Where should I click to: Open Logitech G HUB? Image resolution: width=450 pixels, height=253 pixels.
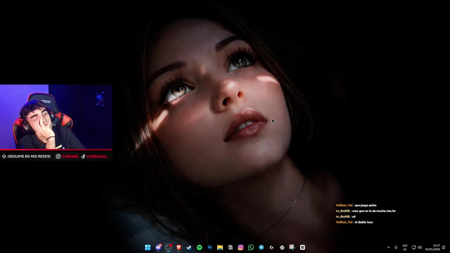click(x=271, y=247)
